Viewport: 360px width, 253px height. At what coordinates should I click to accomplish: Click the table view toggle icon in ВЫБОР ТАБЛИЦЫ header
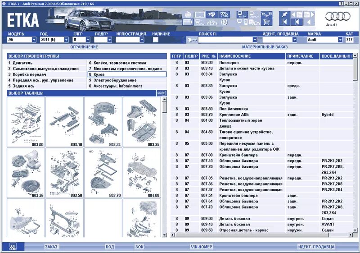pyautogui.click(x=162, y=93)
